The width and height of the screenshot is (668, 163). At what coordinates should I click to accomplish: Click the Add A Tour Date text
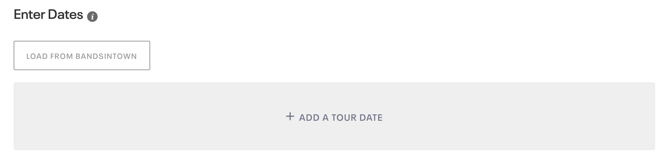pos(341,118)
